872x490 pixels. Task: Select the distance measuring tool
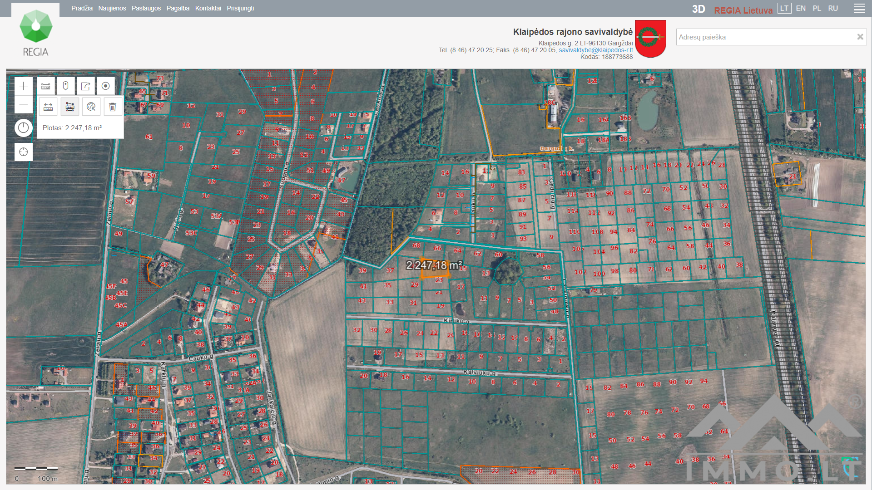48,107
